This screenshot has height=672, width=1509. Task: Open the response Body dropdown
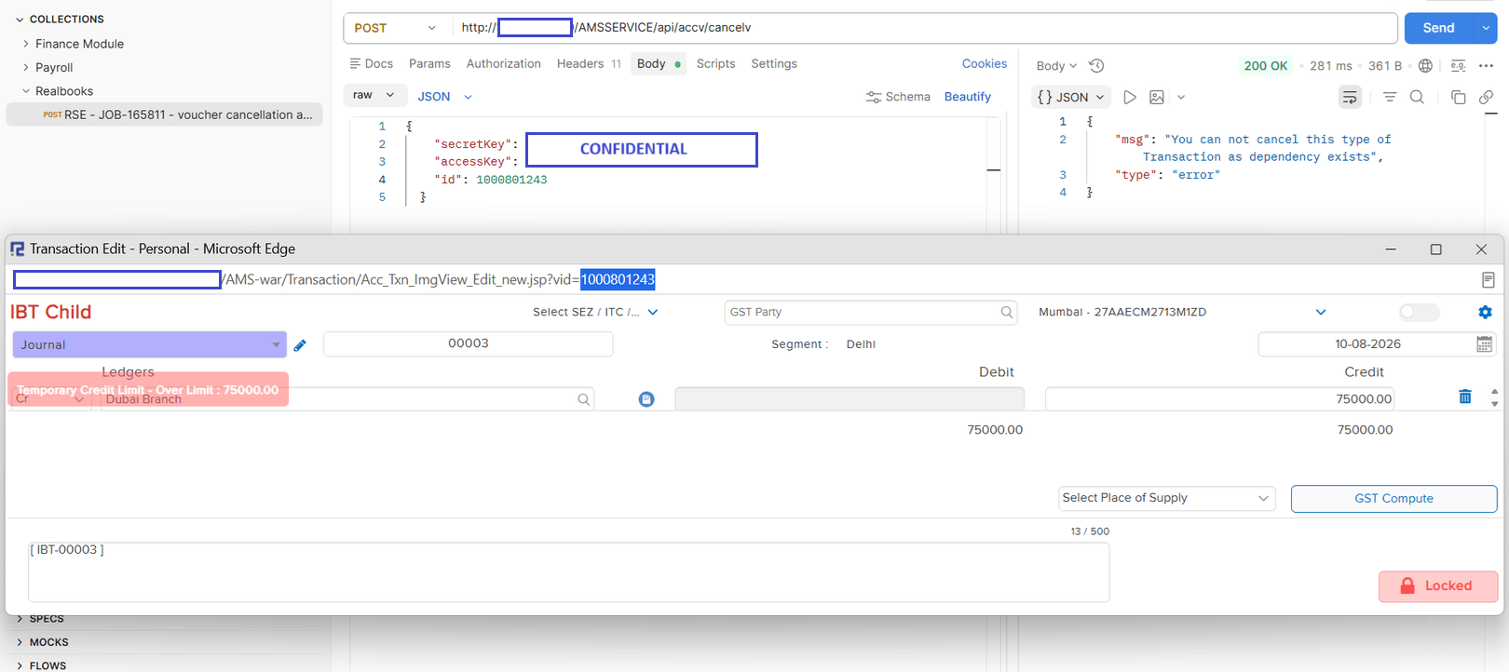pyautogui.click(x=1056, y=66)
